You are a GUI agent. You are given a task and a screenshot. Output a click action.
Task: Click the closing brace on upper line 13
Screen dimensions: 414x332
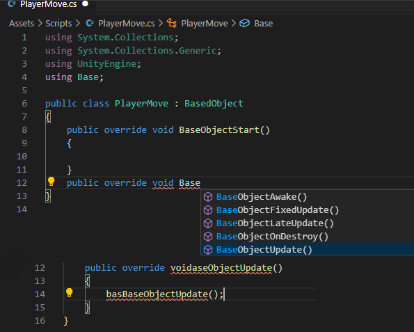pyautogui.click(x=48, y=196)
